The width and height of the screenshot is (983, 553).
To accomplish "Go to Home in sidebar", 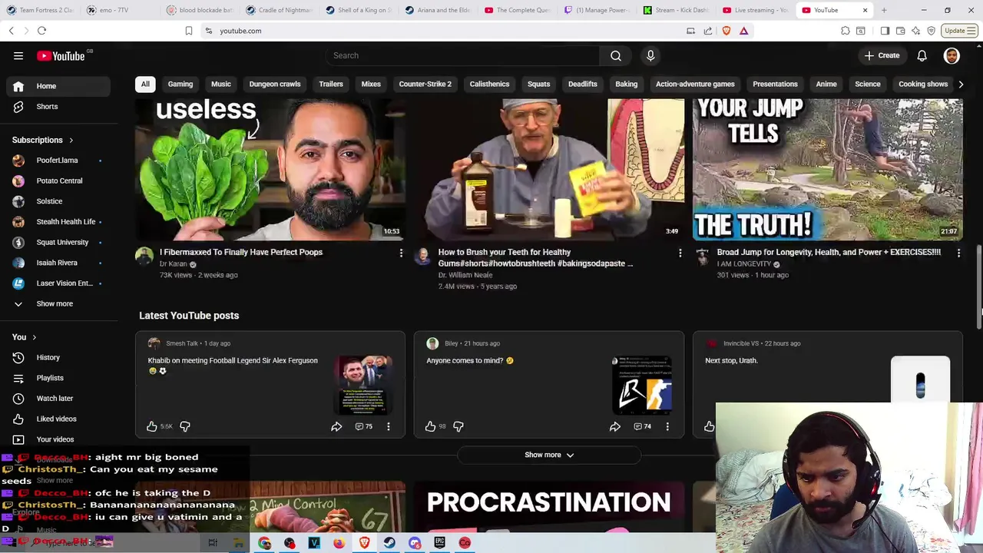I will tap(57, 86).
